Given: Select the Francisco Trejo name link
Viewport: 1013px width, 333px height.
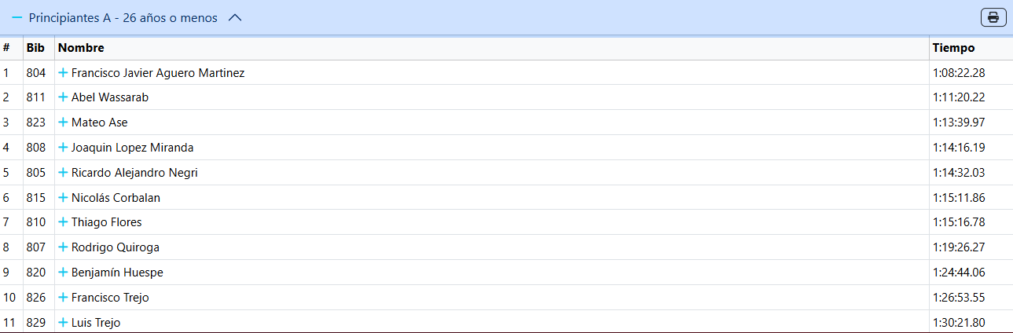Looking at the screenshot, I should 110,298.
